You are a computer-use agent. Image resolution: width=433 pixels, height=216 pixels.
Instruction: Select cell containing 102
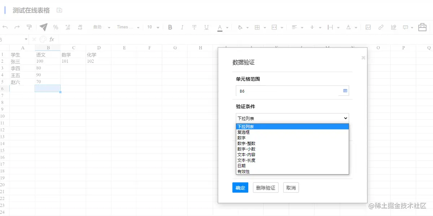point(99,62)
